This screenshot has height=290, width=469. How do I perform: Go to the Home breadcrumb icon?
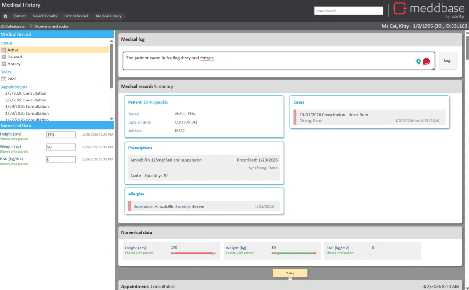click(5, 16)
